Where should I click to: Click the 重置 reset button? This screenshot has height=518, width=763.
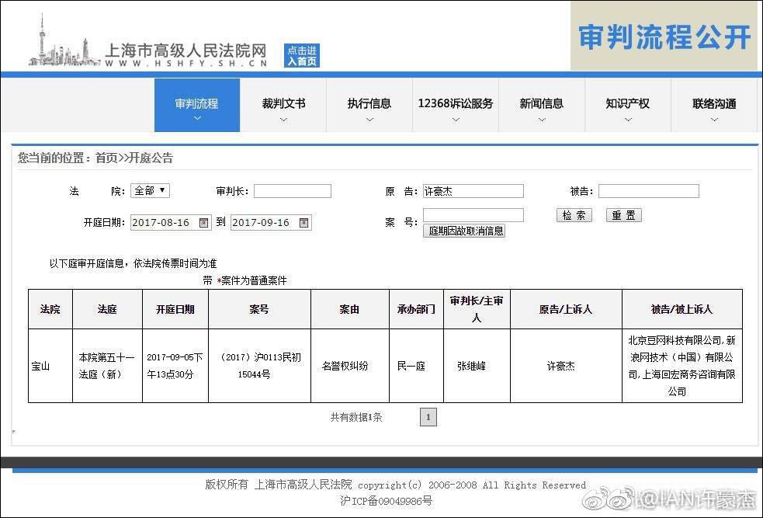tap(623, 215)
